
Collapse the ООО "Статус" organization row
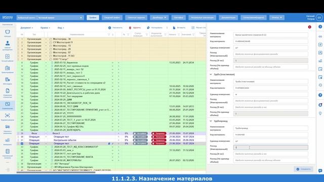46,59
